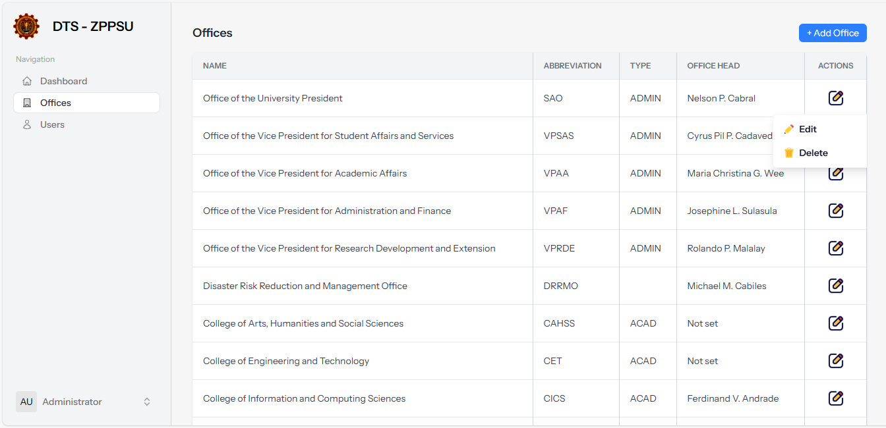Select Edit from the actions menu
The width and height of the screenshot is (886, 428).
click(x=808, y=128)
